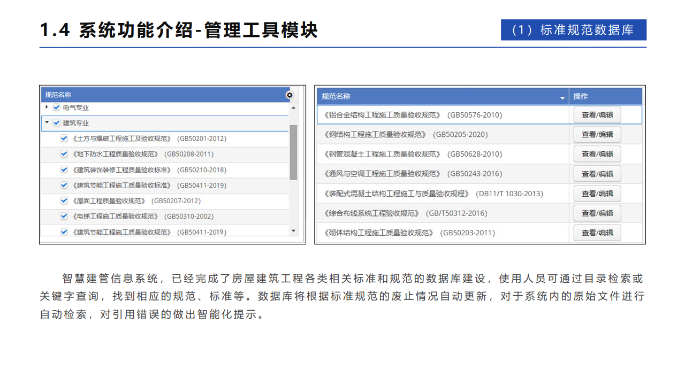Toggle checkbox for 电梯工程施工质量验收规范
This screenshot has width=685, height=385.
[x=64, y=217]
